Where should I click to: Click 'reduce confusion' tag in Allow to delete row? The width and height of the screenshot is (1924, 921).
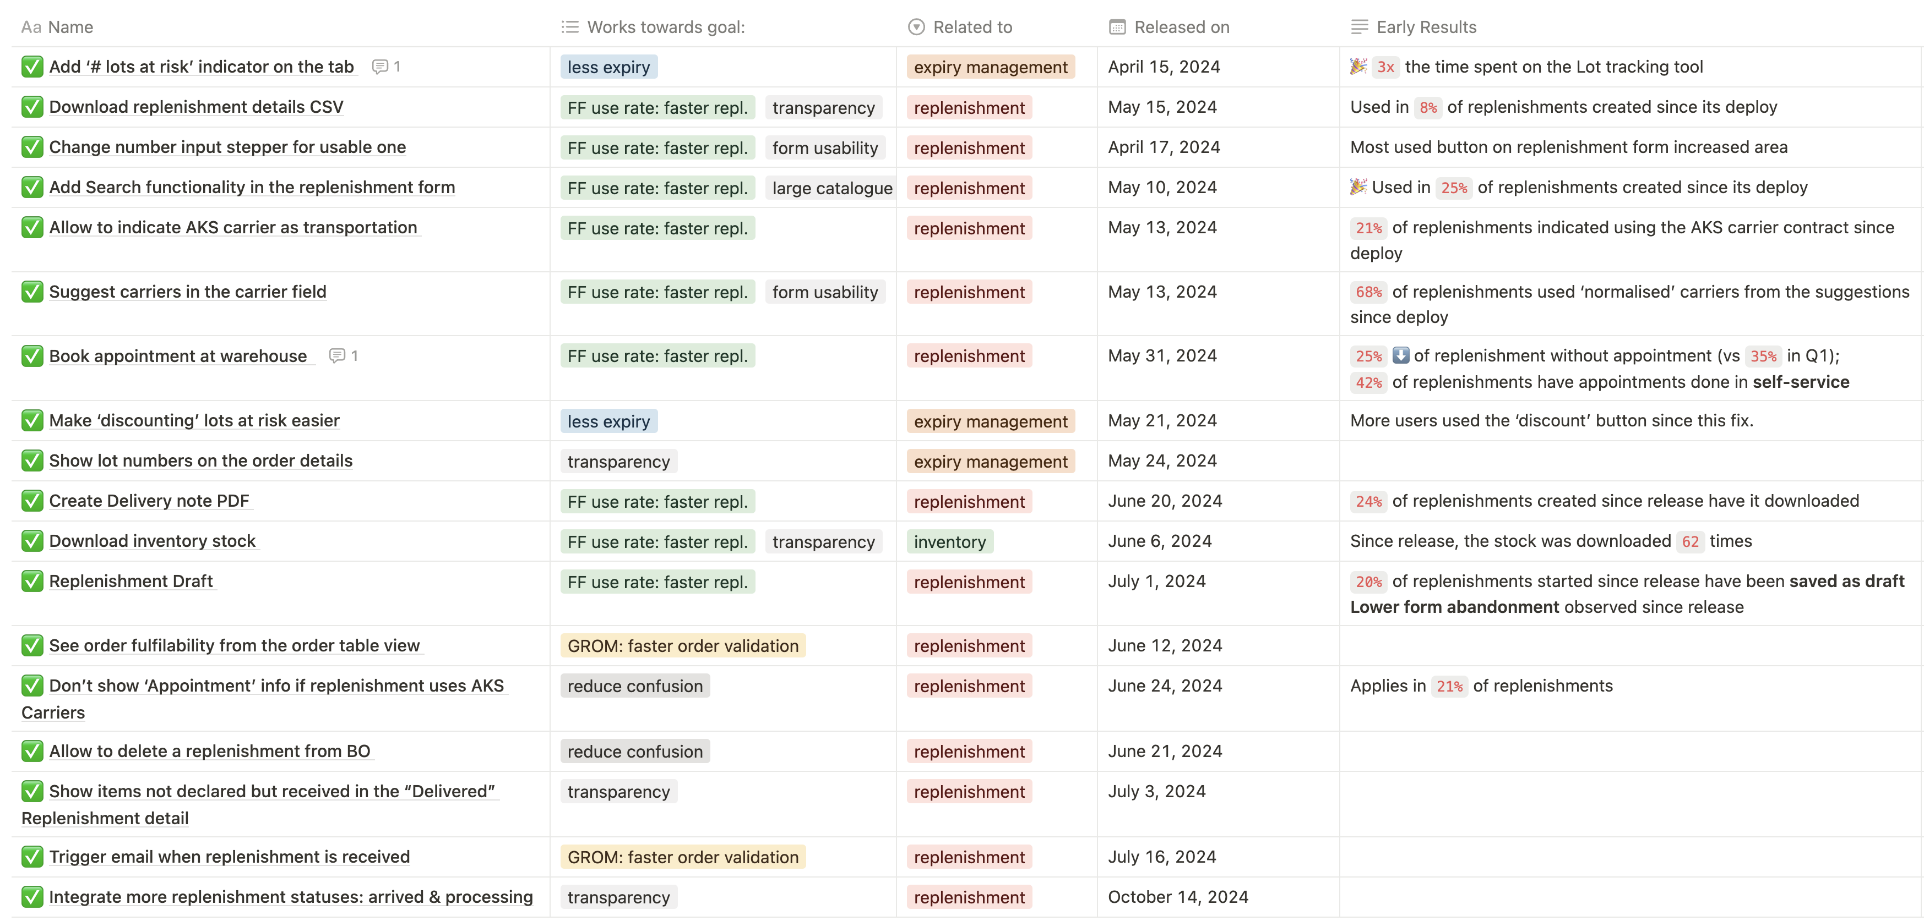635,752
